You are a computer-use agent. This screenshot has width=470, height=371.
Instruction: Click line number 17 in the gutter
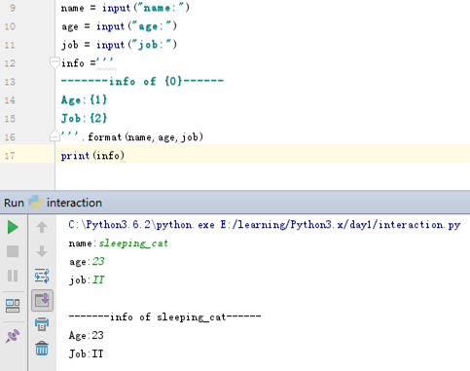pos(10,156)
